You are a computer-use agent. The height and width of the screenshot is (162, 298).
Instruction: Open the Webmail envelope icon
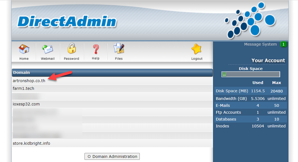coord(48,49)
